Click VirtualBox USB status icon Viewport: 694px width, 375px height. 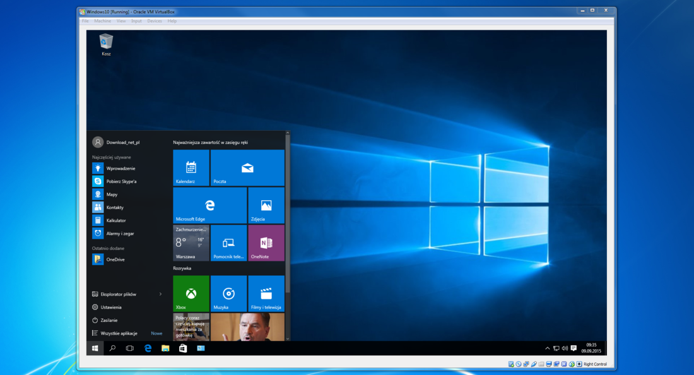click(x=534, y=364)
